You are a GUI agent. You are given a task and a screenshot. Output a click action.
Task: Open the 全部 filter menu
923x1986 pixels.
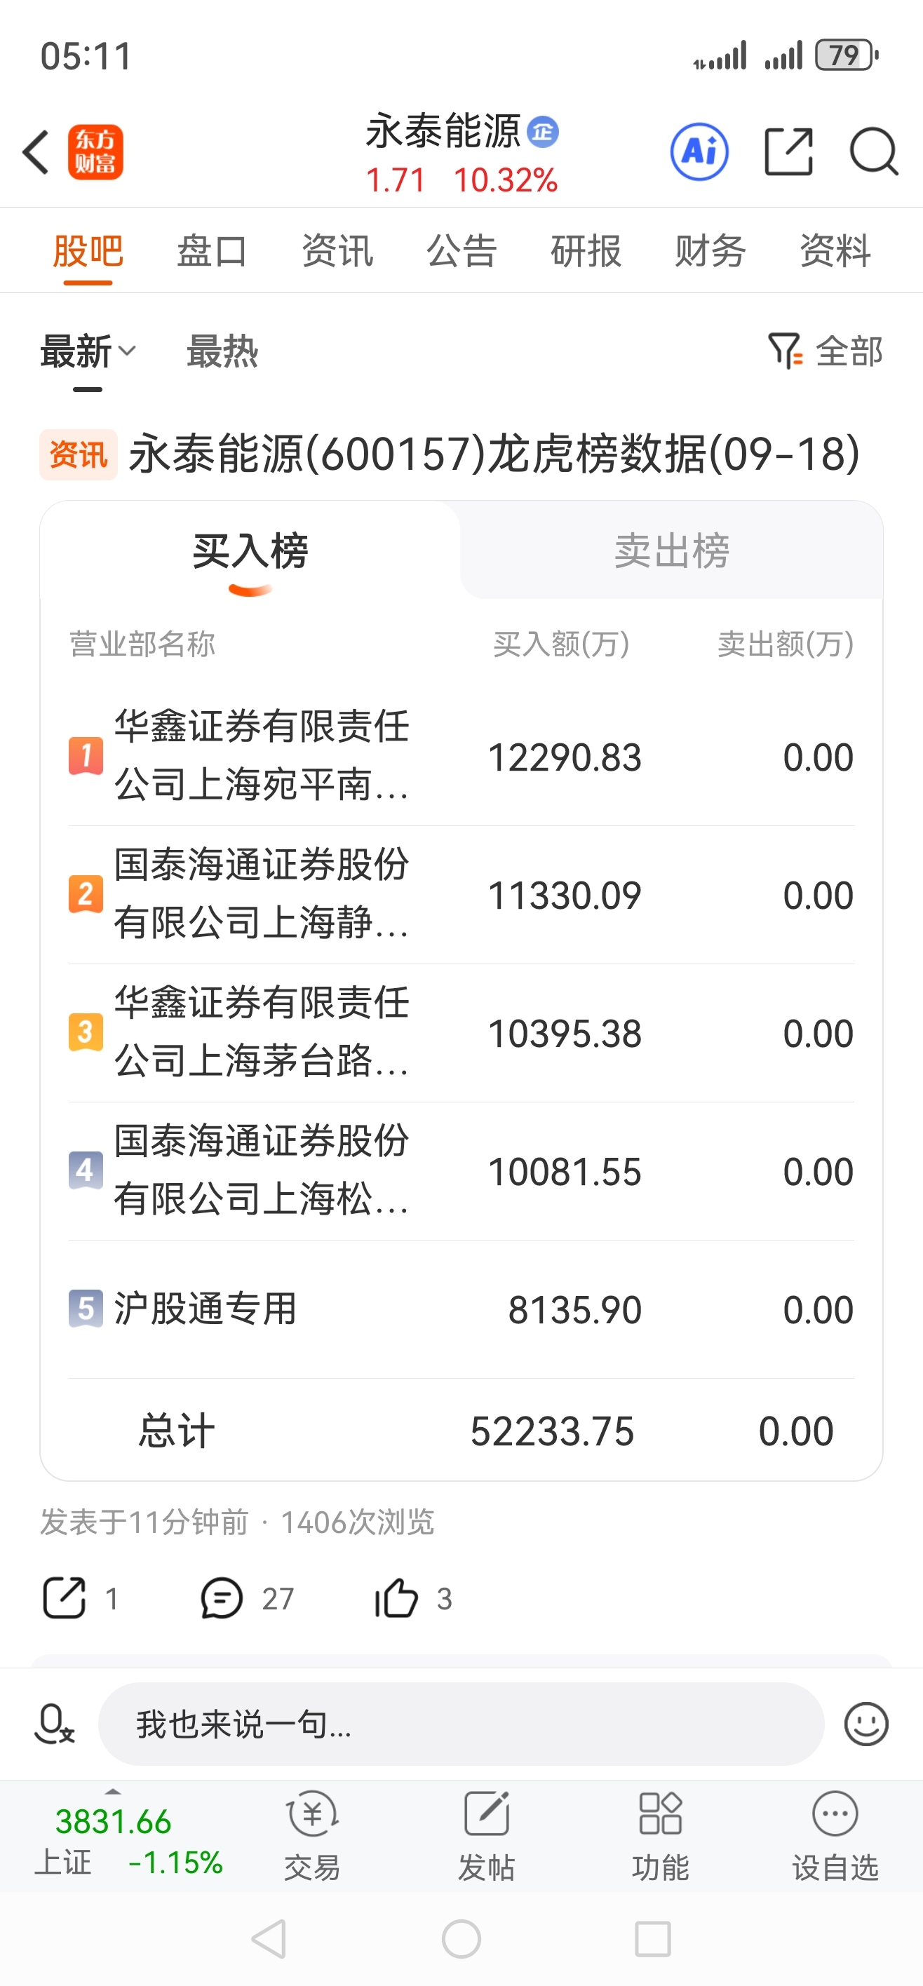click(825, 351)
